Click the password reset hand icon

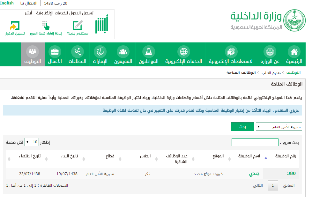click(46, 25)
